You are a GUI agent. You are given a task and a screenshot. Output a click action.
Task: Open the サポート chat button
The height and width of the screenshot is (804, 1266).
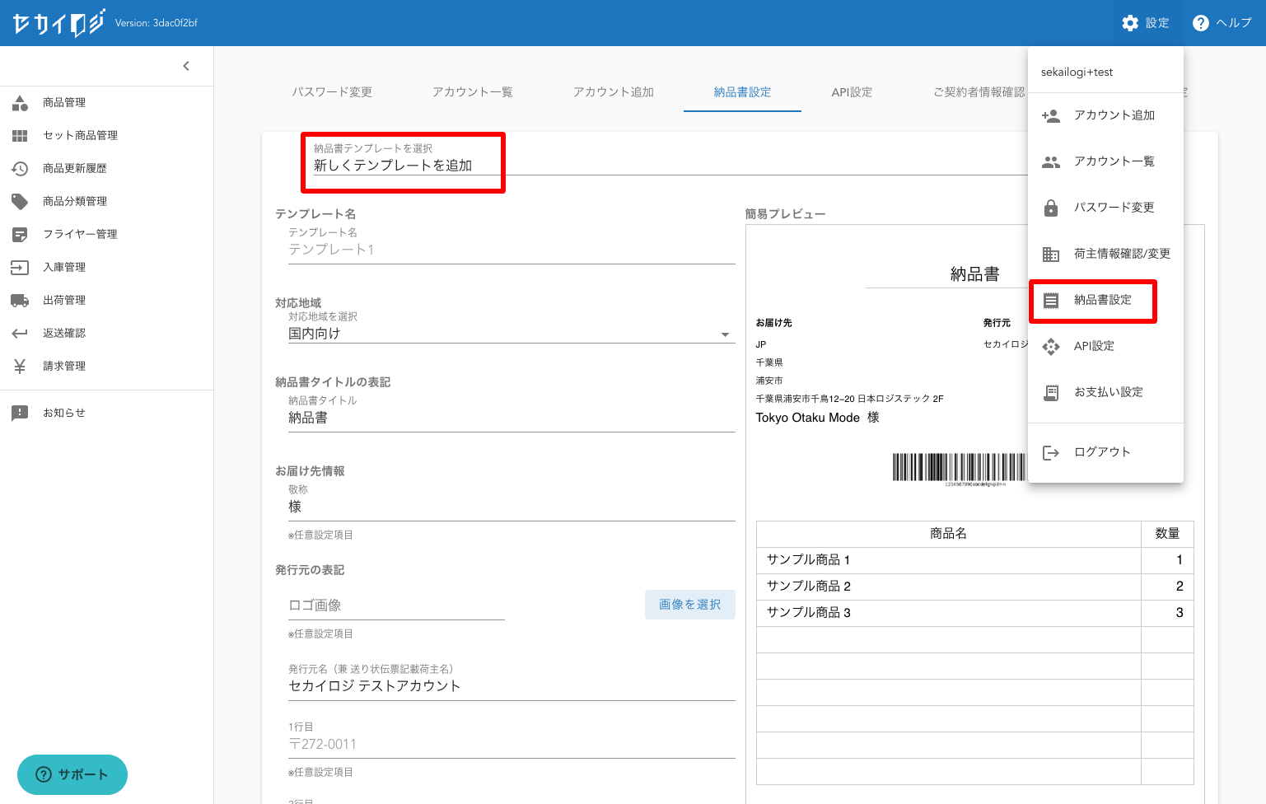[x=72, y=774]
